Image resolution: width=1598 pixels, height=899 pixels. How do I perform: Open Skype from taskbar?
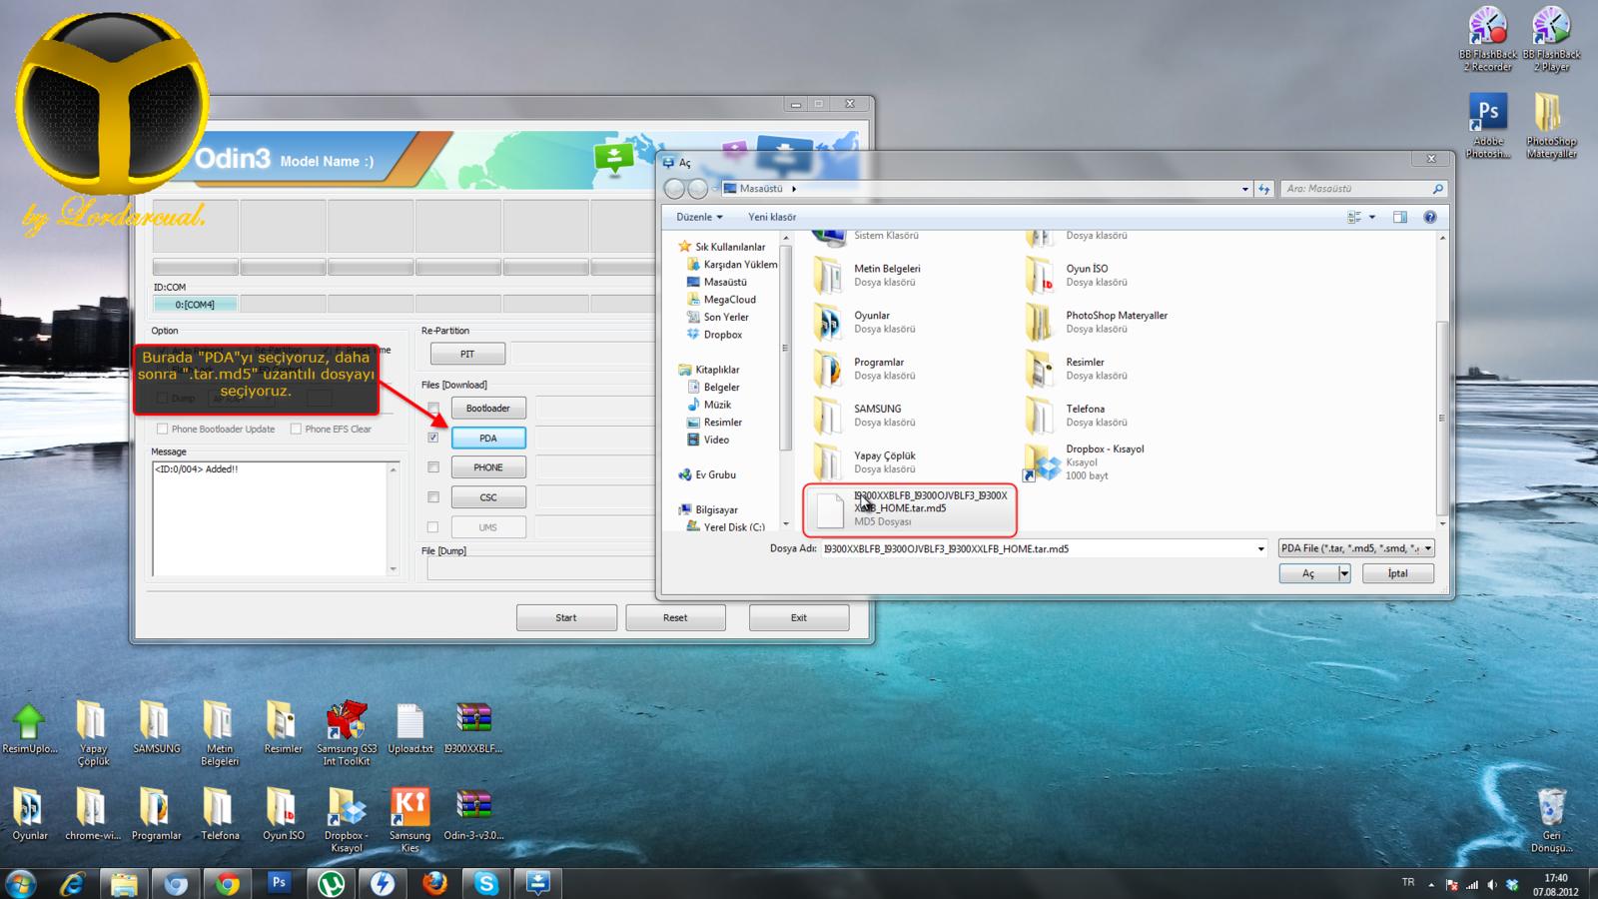click(486, 884)
